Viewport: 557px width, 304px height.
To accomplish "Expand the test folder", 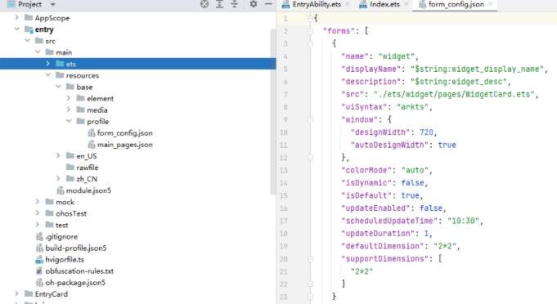I will coord(38,225).
